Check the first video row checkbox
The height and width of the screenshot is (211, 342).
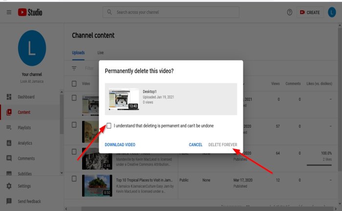click(74, 98)
